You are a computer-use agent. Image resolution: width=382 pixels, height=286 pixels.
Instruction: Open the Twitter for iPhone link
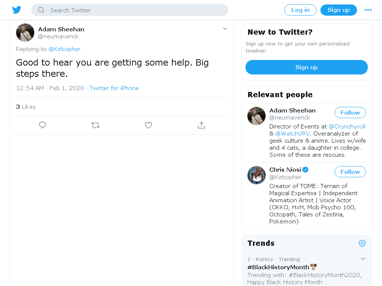pyautogui.click(x=114, y=88)
